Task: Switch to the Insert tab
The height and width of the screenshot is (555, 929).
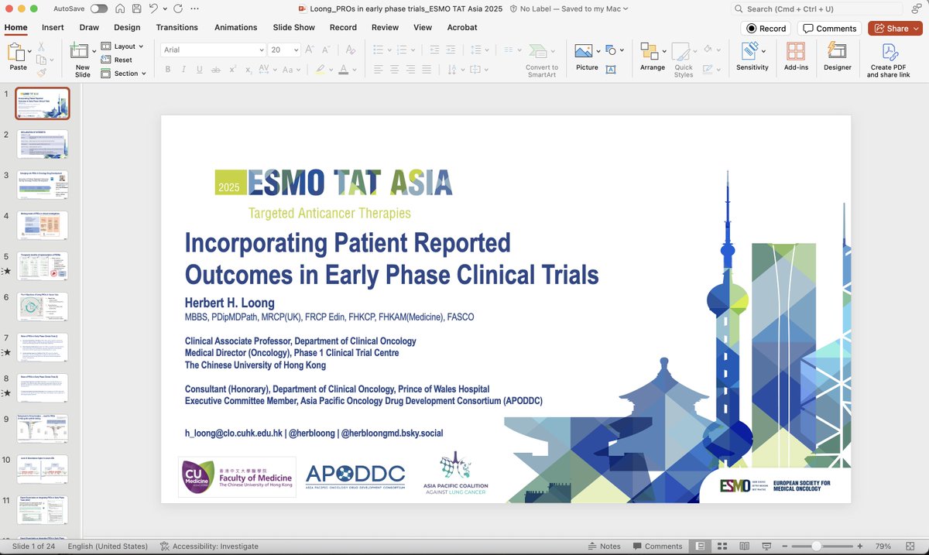Action: tap(53, 27)
